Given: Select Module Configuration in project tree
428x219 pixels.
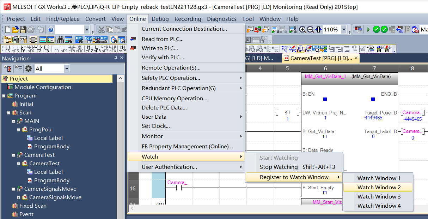Looking at the screenshot, I should (x=43, y=87).
